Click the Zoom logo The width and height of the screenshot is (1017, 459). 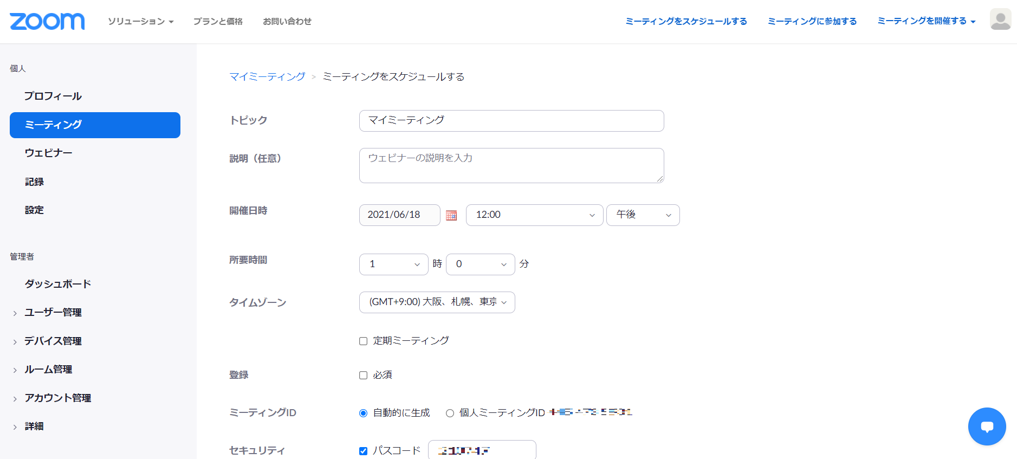pyautogui.click(x=47, y=21)
